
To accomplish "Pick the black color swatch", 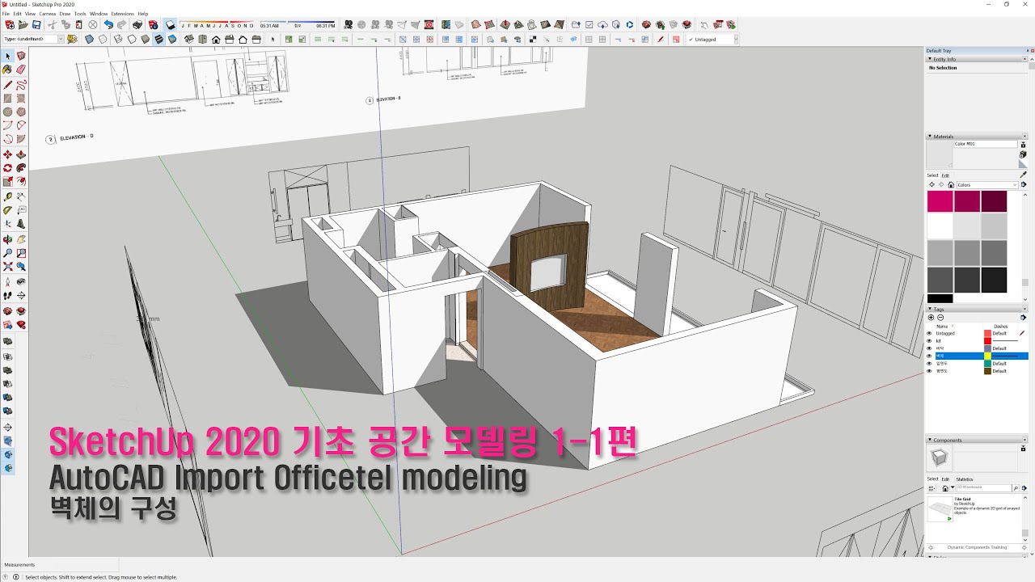I will 940,298.
